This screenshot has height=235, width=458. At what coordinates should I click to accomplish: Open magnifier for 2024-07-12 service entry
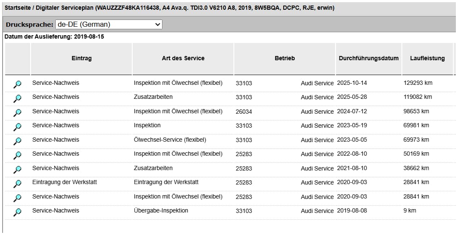point(17,112)
